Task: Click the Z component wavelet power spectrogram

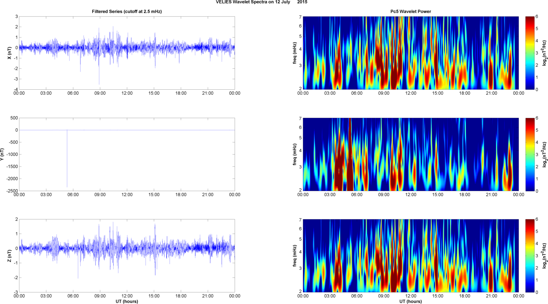Action: coord(411,256)
